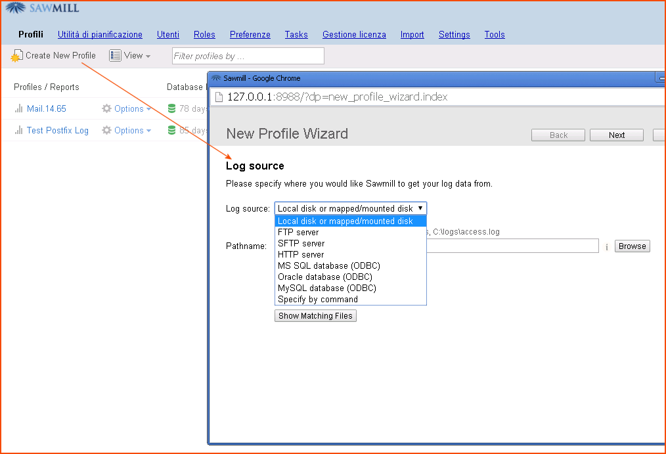666x454 pixels.
Task: Click Show Matching Files
Action: (315, 316)
